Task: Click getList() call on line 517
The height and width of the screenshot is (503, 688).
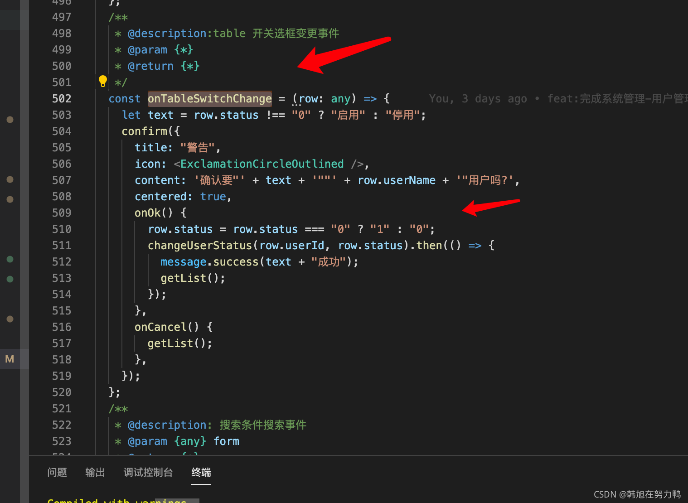Action: [x=177, y=343]
